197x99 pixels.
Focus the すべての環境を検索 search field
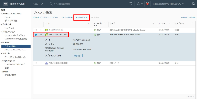coord(62,4)
